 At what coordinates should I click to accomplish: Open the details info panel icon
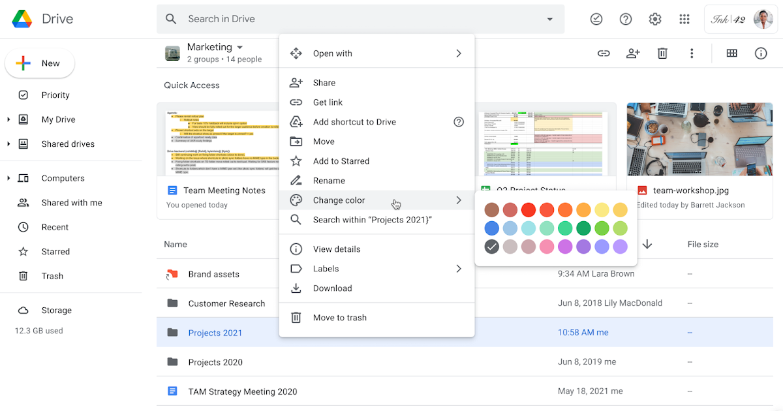pos(761,53)
